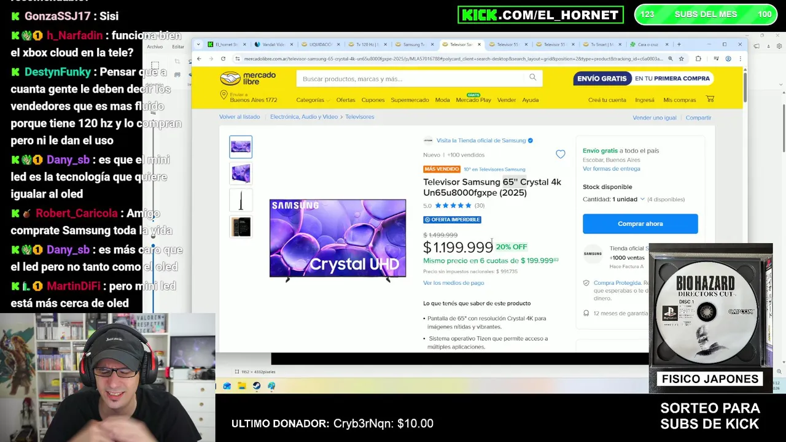786x442 pixels.
Task: Close the active Televisor Samsung tab
Action: pyautogui.click(x=479, y=44)
